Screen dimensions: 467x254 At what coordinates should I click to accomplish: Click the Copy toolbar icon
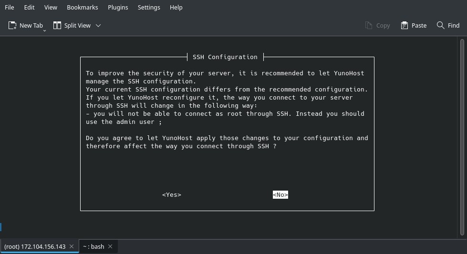coord(369,25)
